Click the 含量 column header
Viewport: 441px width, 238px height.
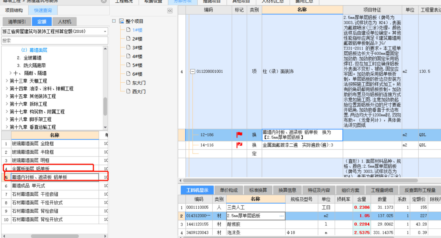click(x=362, y=199)
